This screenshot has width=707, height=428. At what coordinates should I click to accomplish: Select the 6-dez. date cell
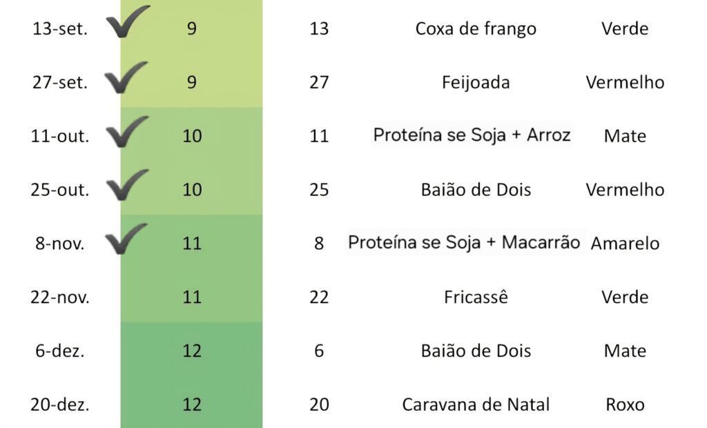pyautogui.click(x=59, y=351)
